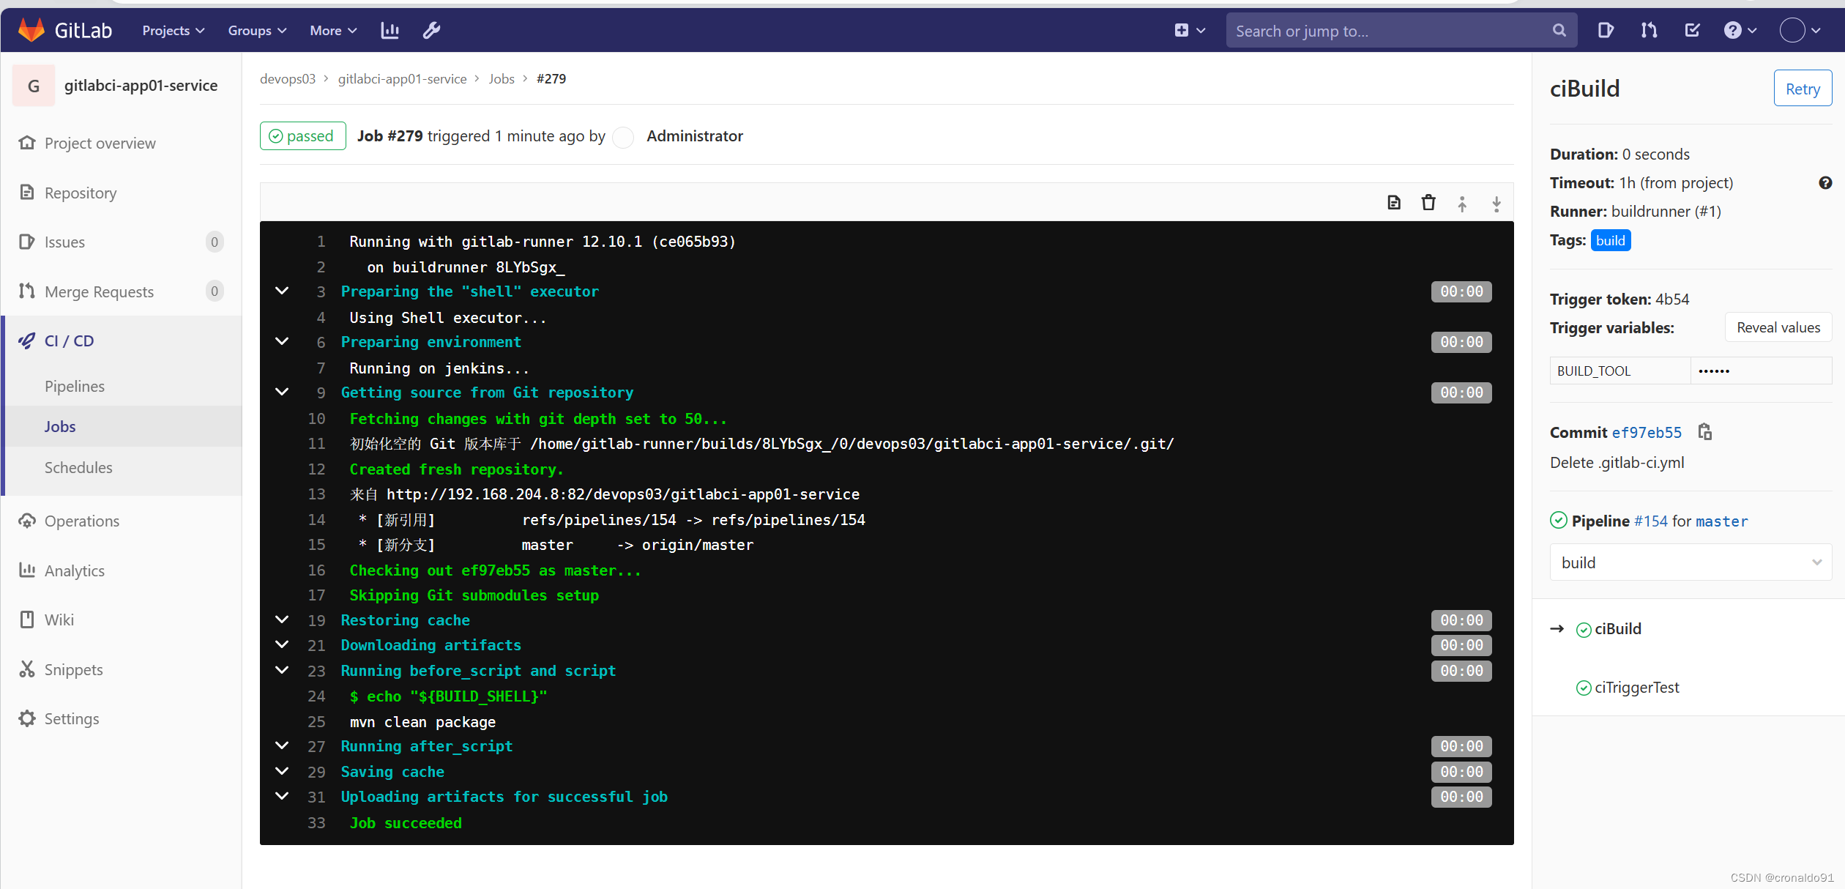Collapse "Running before_script and script" section

(282, 671)
